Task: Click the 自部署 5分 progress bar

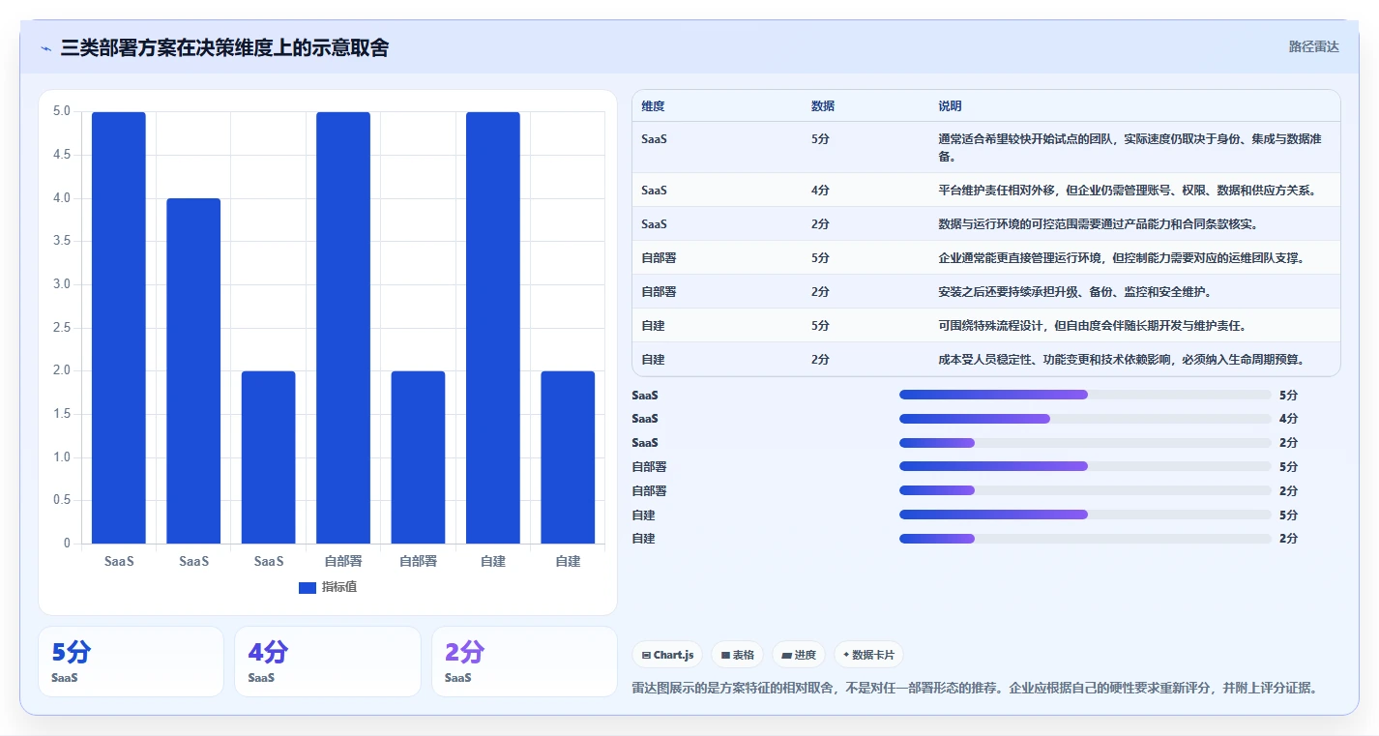Action: pos(1085,466)
